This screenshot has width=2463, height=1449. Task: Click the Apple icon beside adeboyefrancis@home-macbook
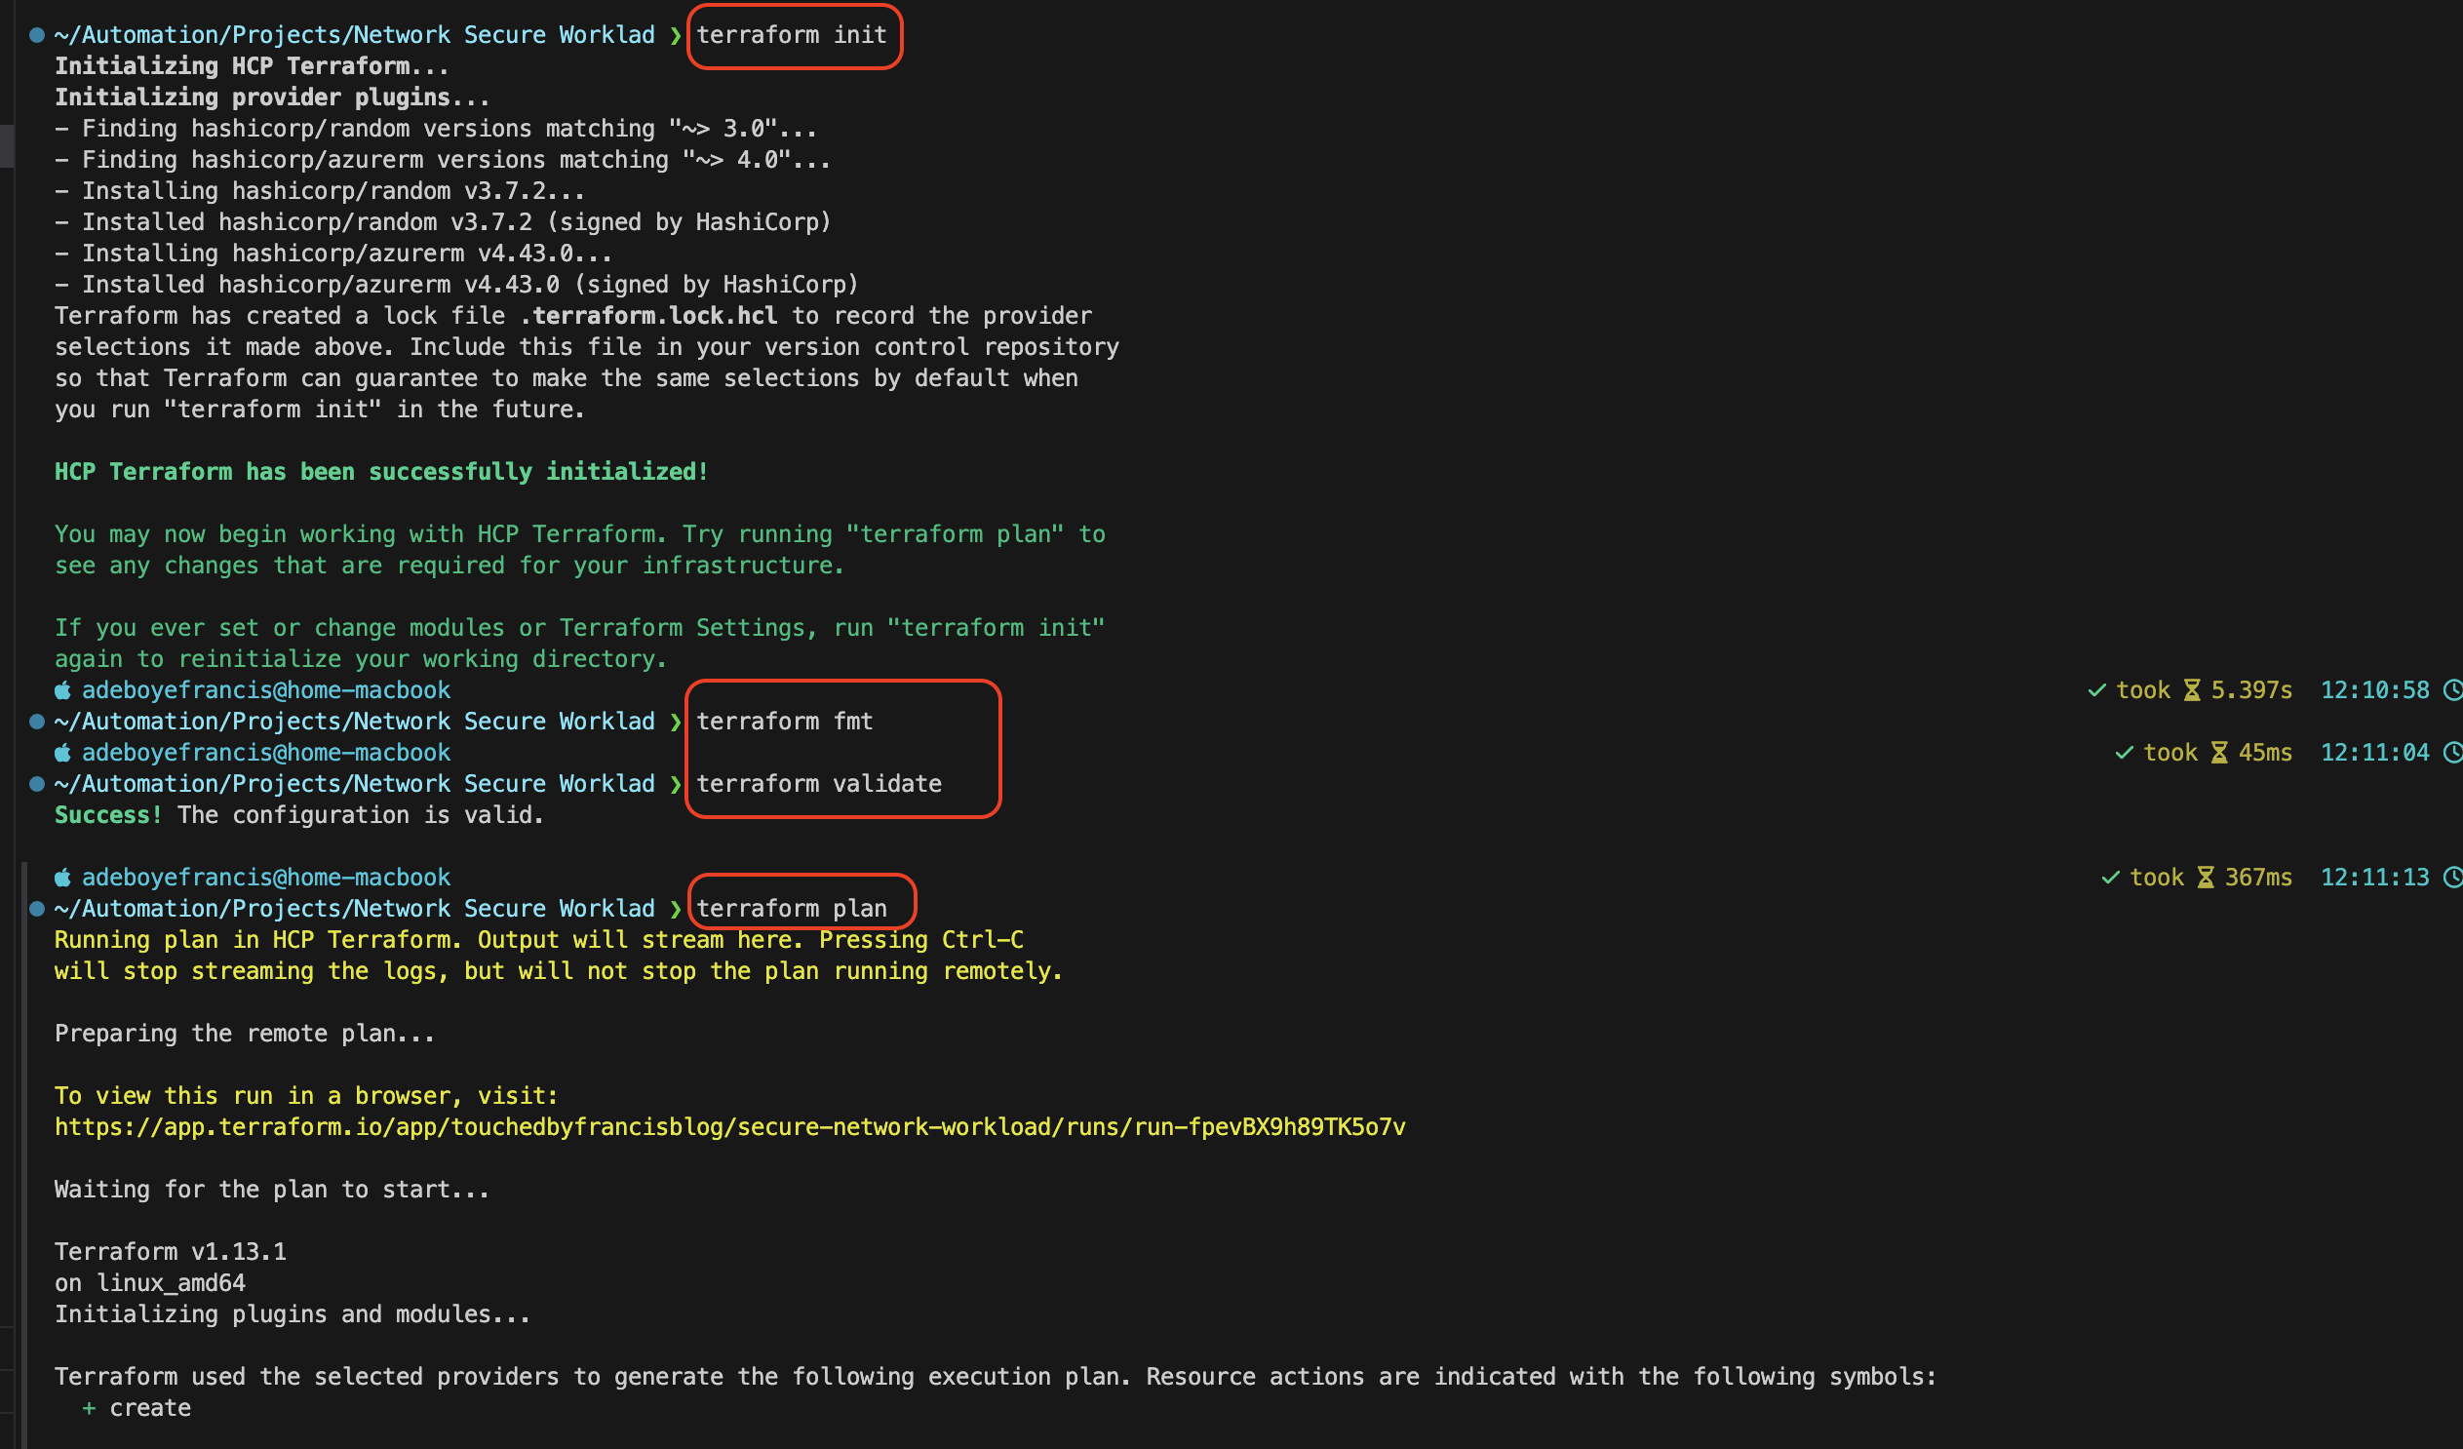point(62,689)
